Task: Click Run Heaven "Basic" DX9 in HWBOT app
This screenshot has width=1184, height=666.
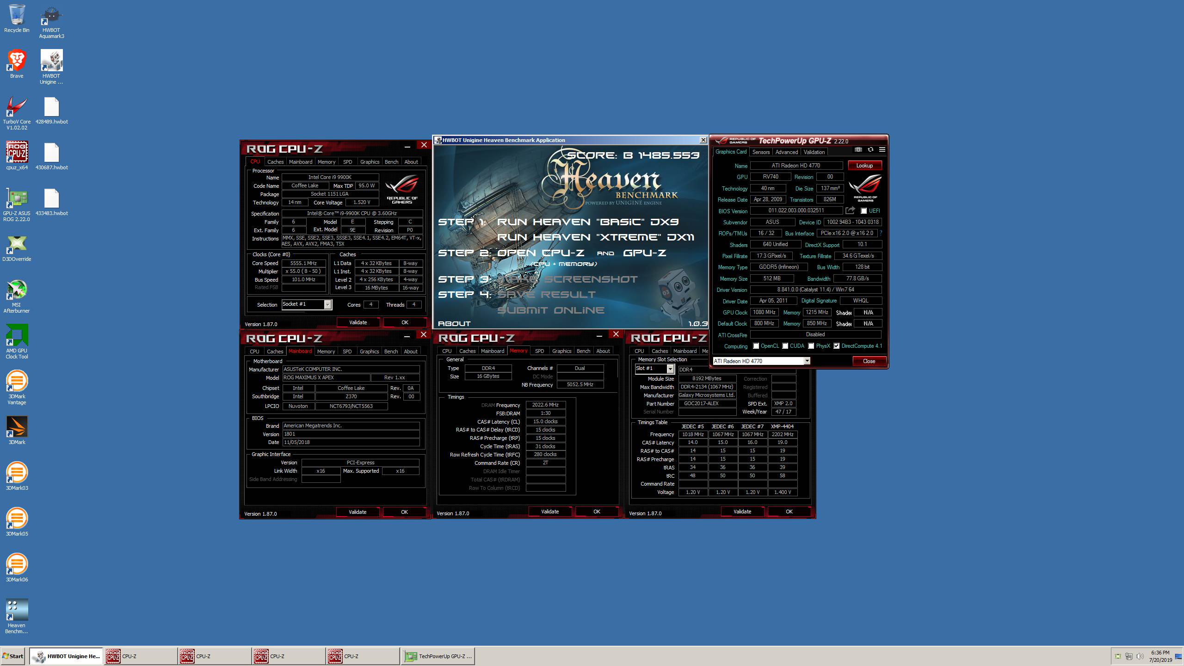Action: [x=587, y=222]
